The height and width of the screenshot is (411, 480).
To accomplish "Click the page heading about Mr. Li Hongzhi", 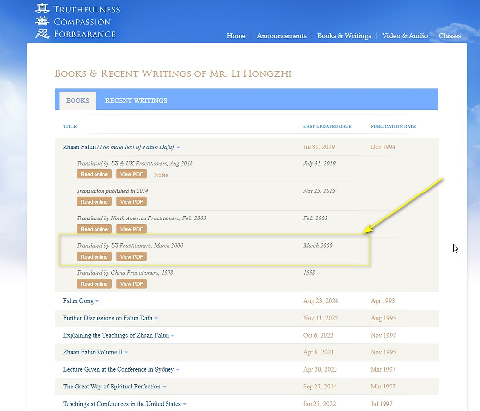I will (173, 73).
